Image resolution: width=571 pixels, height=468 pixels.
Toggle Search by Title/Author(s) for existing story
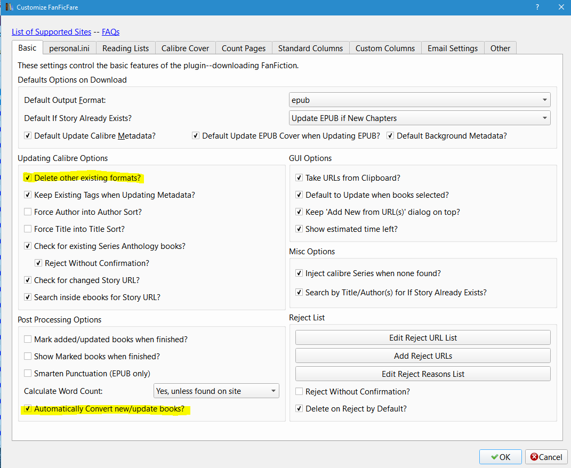click(299, 292)
